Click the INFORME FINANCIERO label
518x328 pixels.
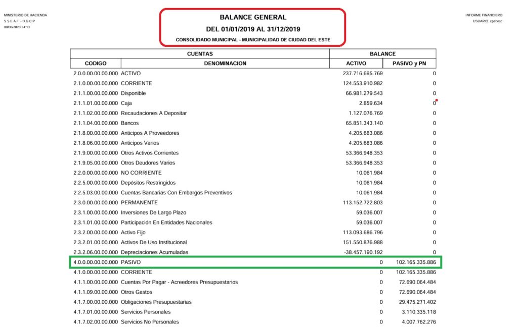pyautogui.click(x=484, y=15)
